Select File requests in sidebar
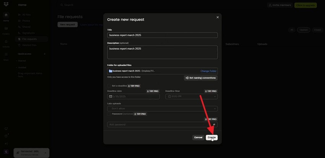 [31, 39]
